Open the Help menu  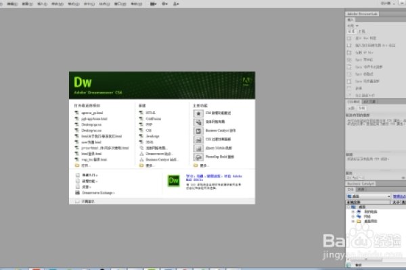point(137,4)
